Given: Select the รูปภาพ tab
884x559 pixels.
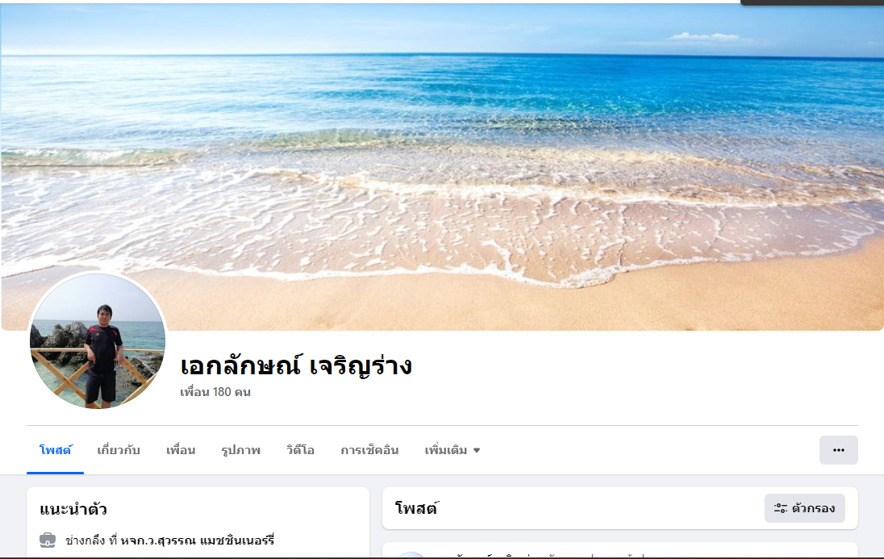Looking at the screenshot, I should (x=240, y=450).
